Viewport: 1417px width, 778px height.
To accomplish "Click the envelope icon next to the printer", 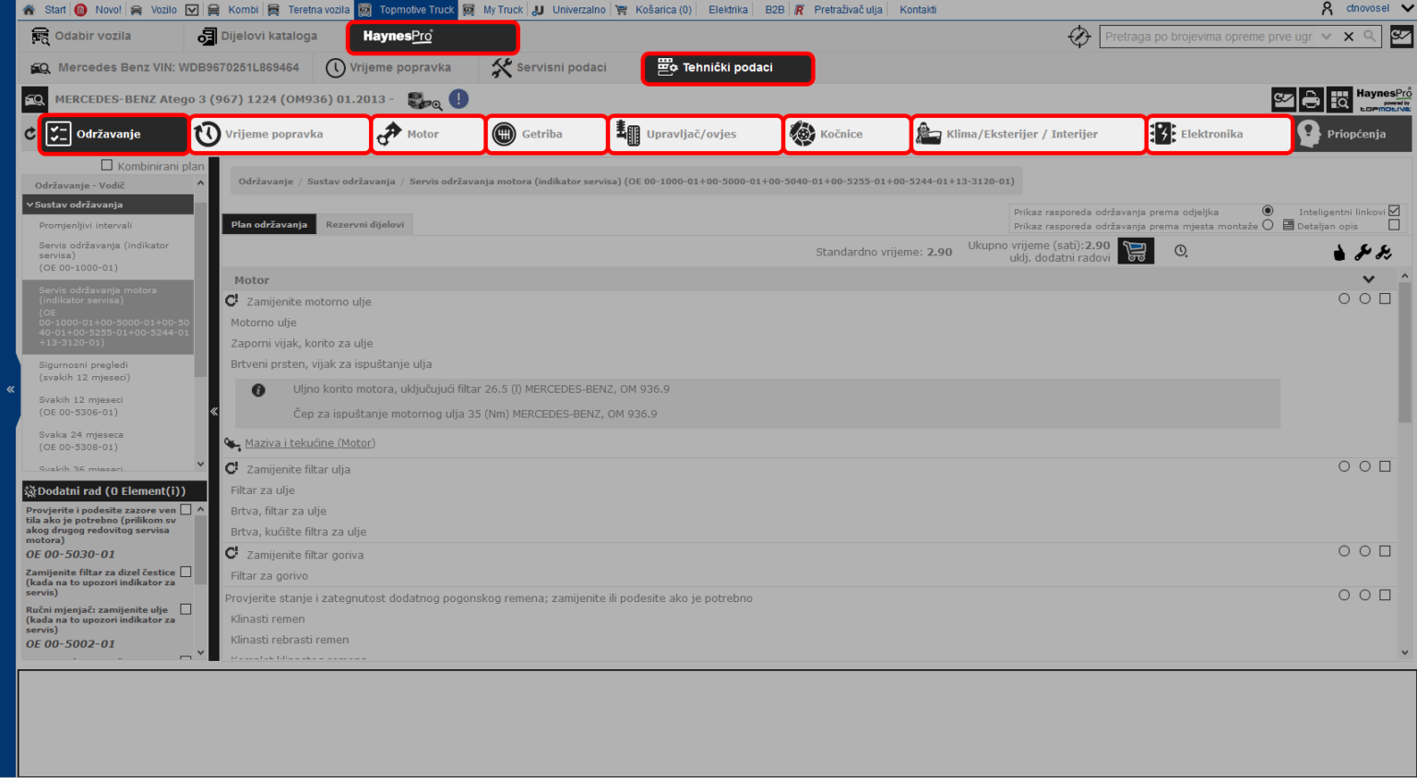I will click(1283, 99).
